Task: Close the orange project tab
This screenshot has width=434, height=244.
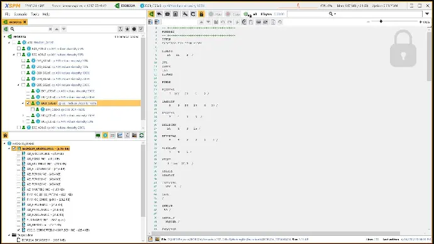Action: 25,22
